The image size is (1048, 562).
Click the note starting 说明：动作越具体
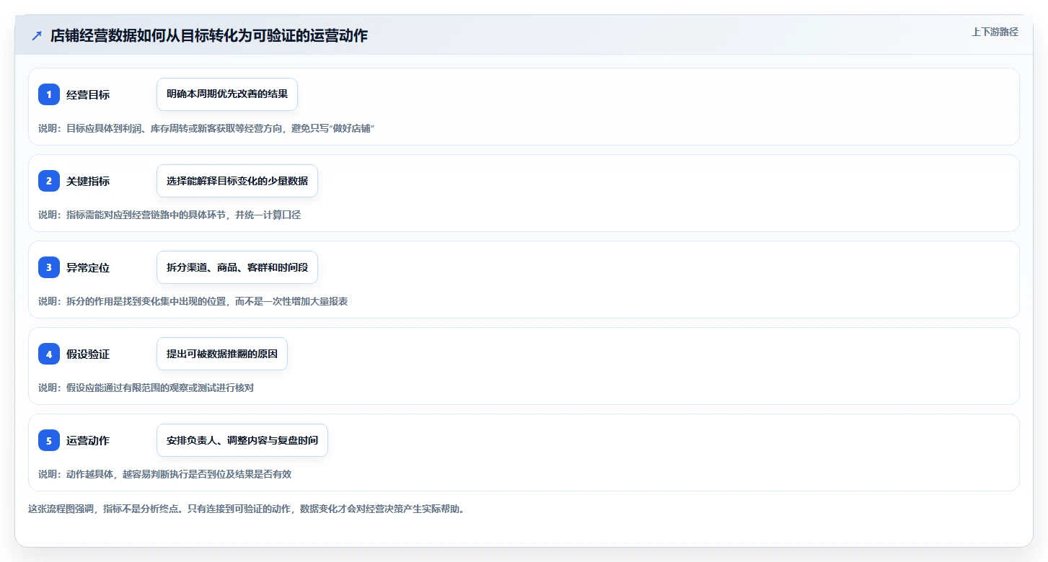[165, 474]
